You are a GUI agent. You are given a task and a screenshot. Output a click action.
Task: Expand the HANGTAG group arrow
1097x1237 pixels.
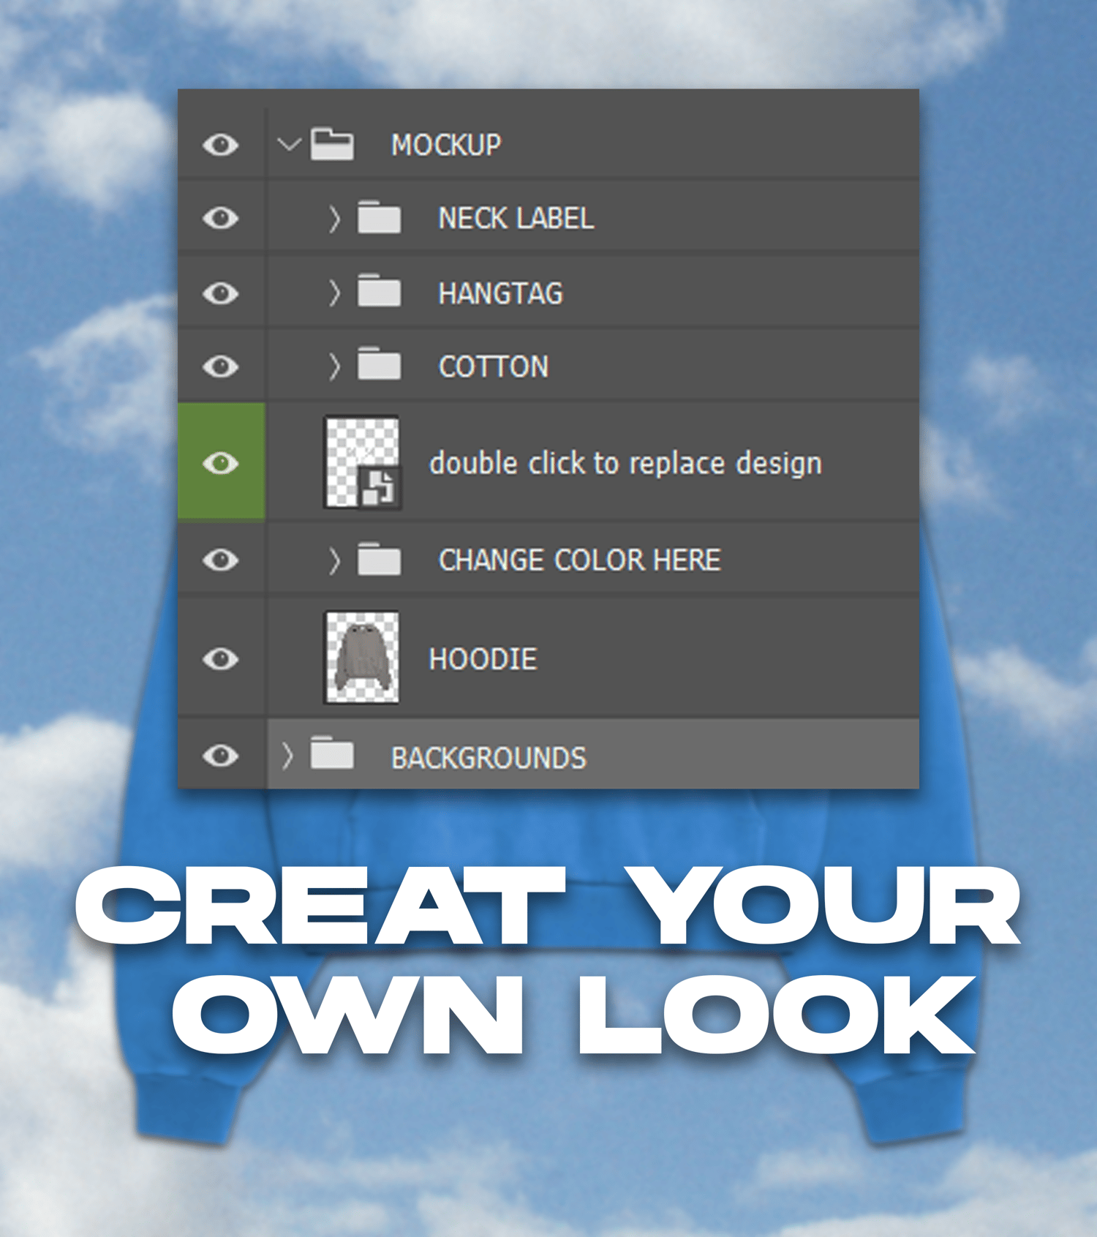(334, 293)
